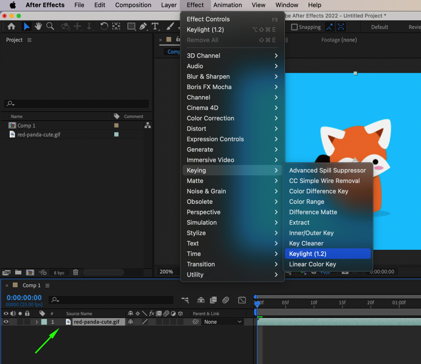Open the Parent & Link dropdown set to None

pyautogui.click(x=222, y=322)
